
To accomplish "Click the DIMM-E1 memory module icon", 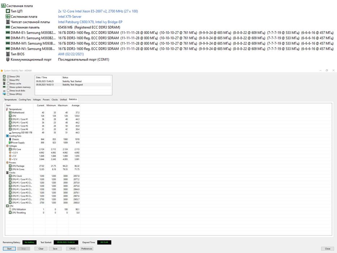I will click(x=8, y=33).
